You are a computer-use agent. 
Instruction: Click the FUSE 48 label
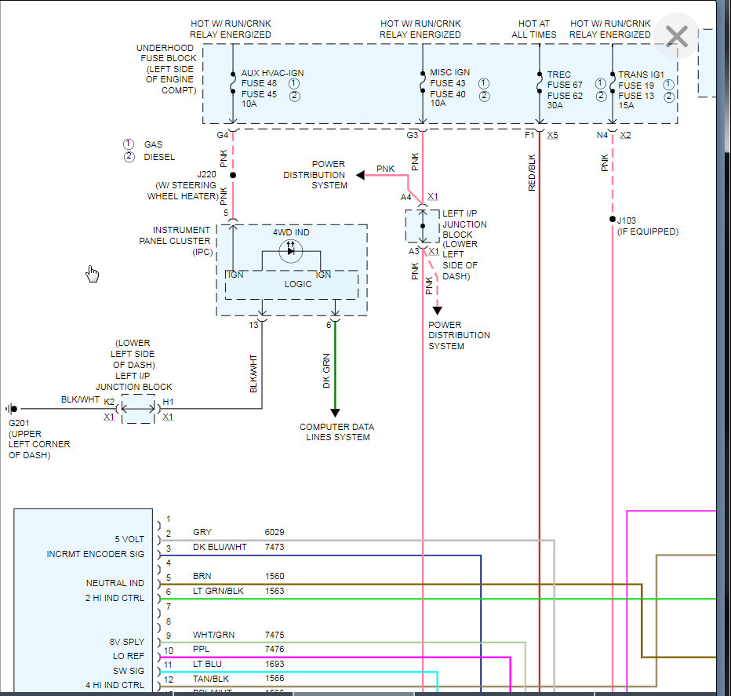[259, 83]
